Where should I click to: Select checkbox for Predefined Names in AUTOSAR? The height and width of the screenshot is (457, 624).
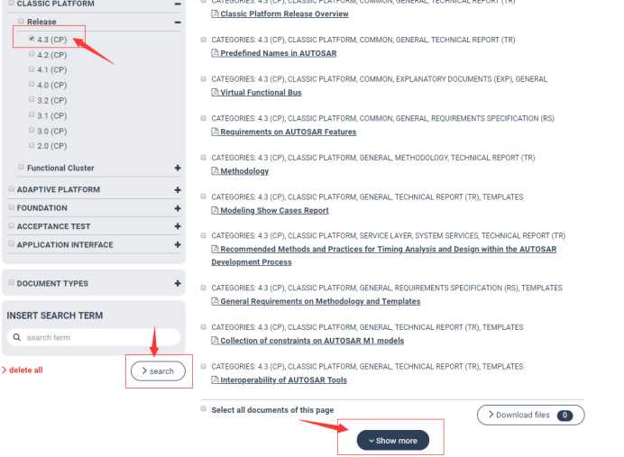tap(204, 40)
